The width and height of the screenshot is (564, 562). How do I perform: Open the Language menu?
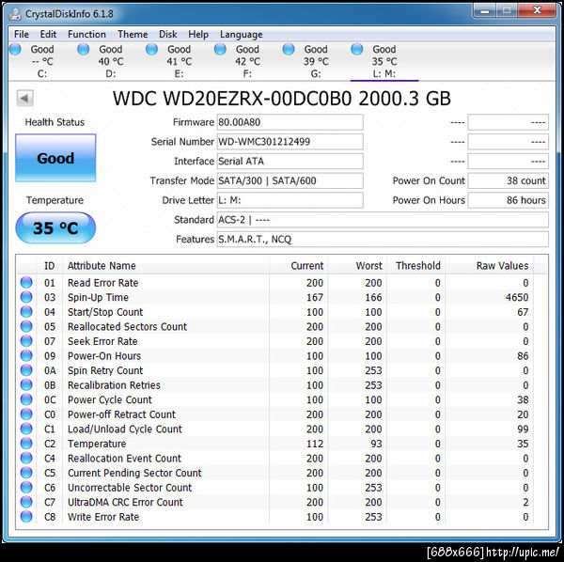241,34
